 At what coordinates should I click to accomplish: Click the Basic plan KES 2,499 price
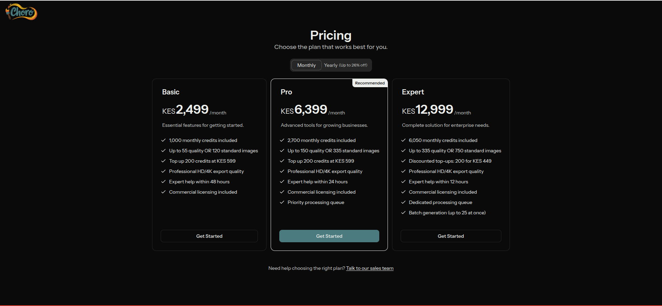192,110
